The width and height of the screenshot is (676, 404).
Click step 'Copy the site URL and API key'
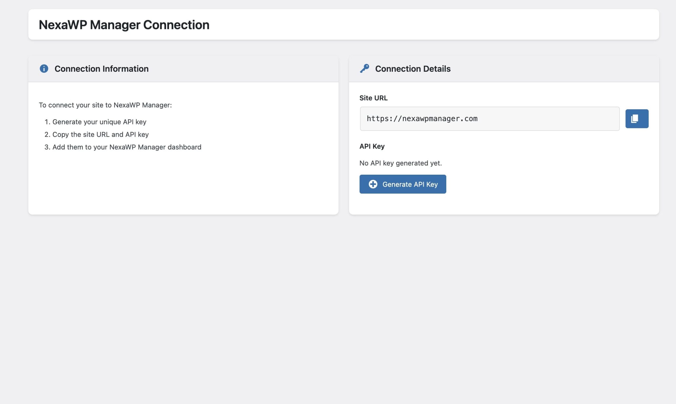coord(100,135)
